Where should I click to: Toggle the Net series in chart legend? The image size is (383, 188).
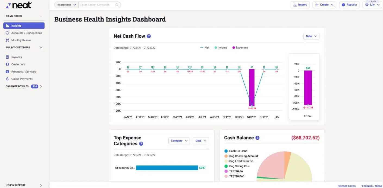tap(205, 48)
